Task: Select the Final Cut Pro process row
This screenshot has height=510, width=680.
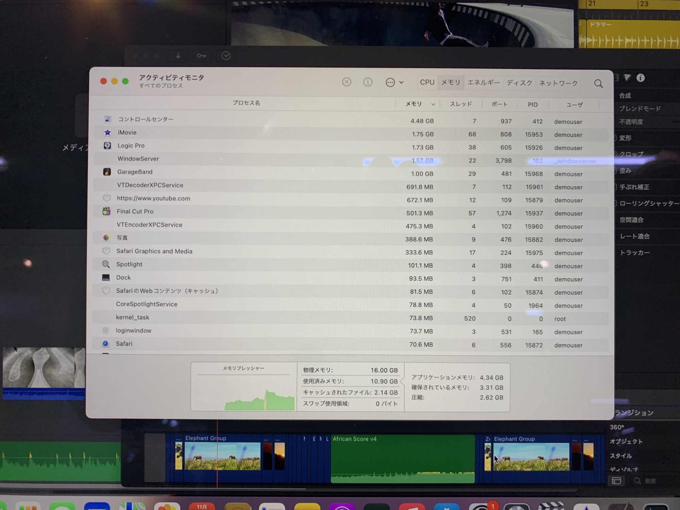Action: (x=135, y=211)
